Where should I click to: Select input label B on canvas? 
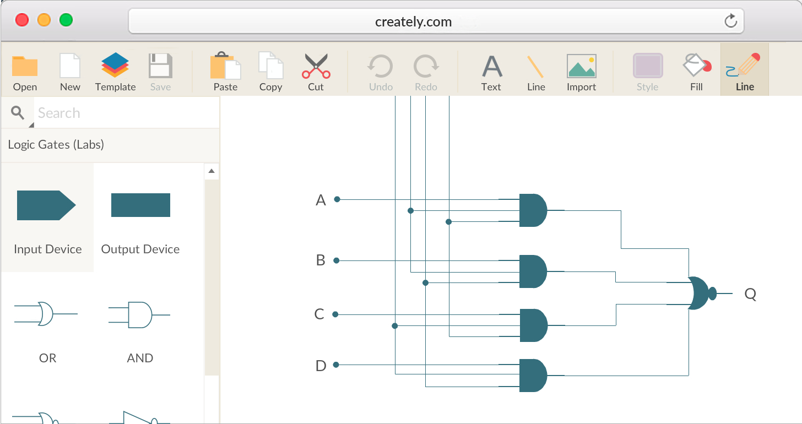(321, 260)
